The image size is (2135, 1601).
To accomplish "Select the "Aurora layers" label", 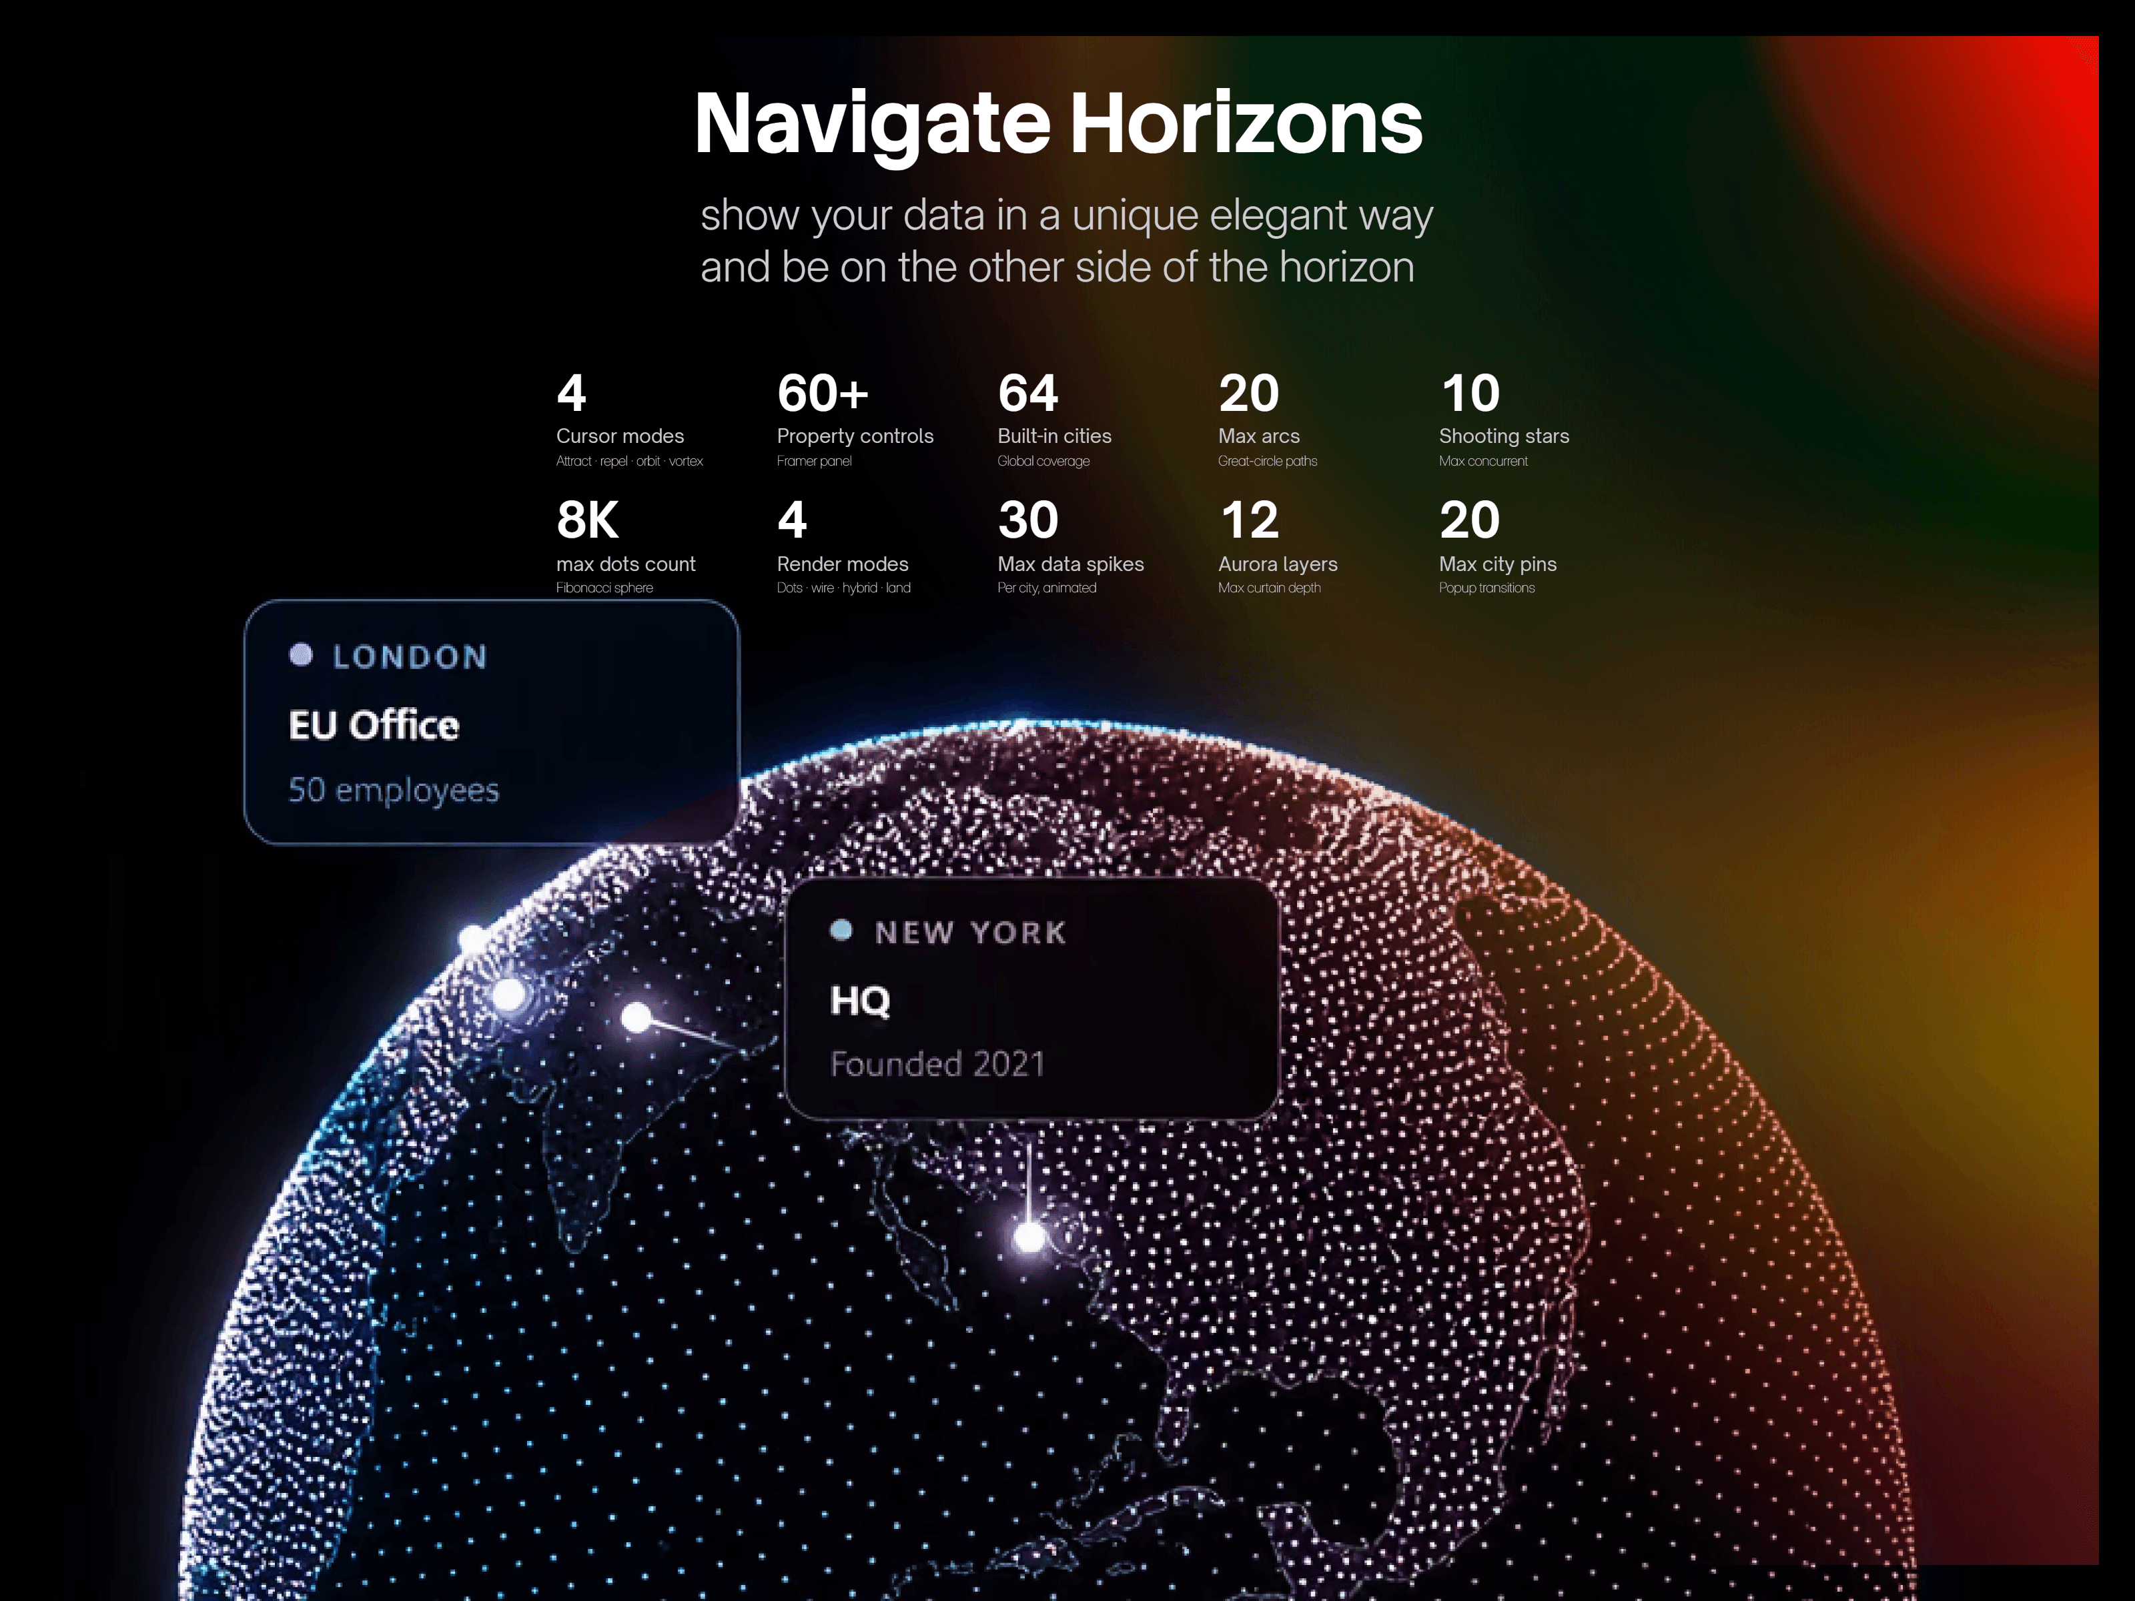I will [1278, 564].
